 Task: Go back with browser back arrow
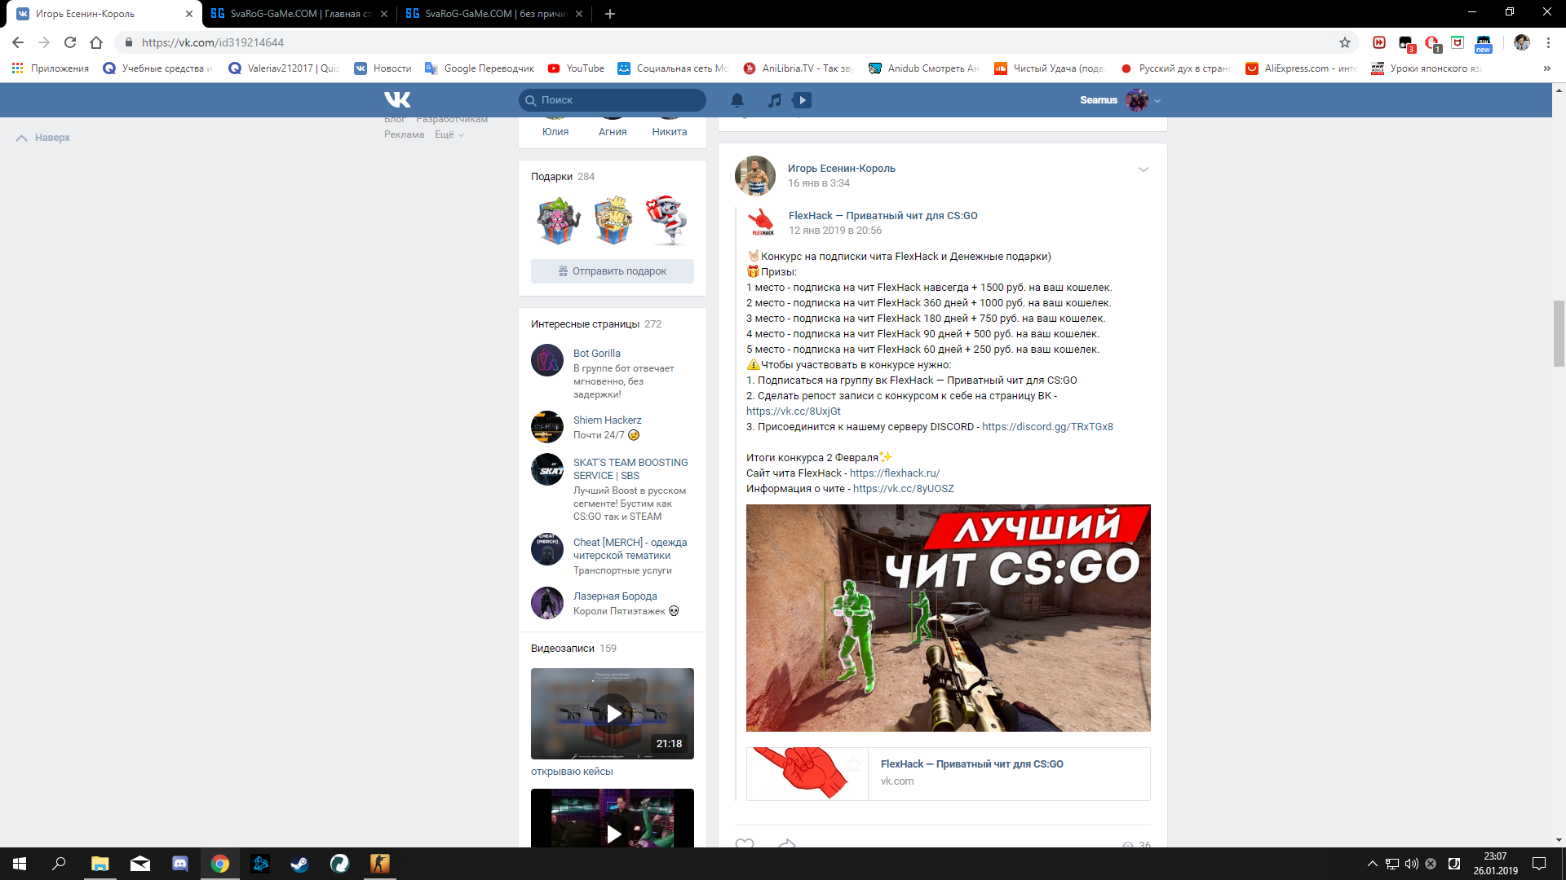click(x=18, y=42)
